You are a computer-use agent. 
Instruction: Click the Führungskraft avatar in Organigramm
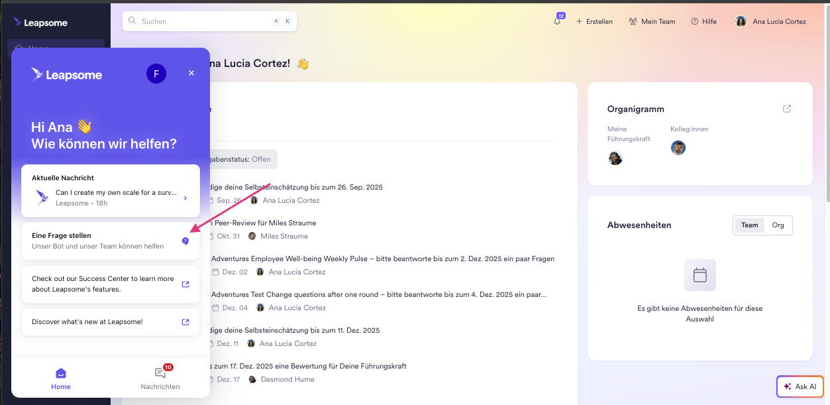pyautogui.click(x=615, y=158)
